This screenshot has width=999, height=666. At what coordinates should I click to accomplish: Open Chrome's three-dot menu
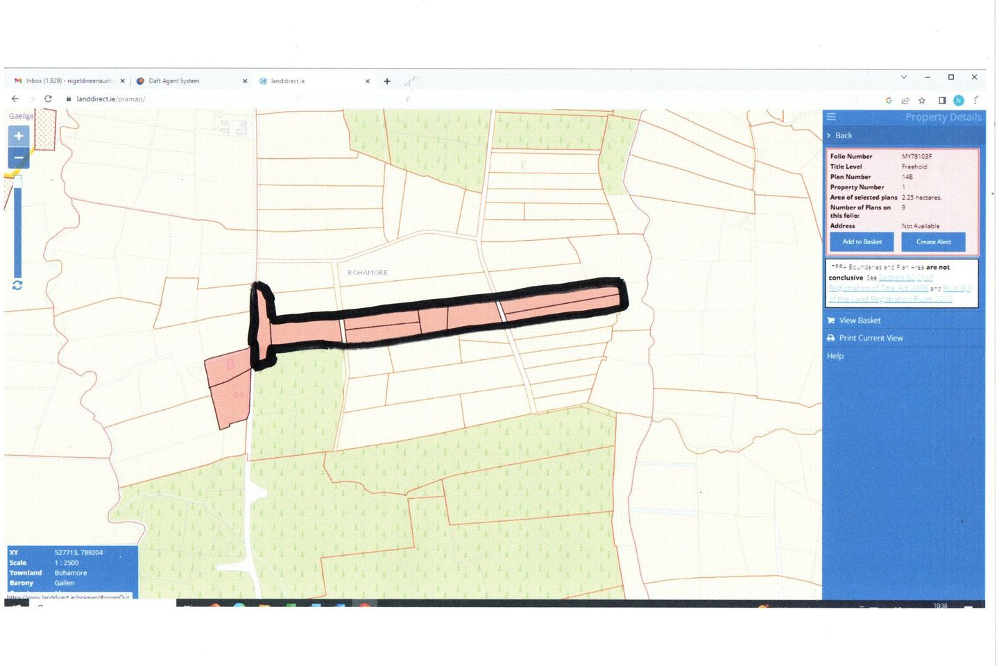[x=975, y=101]
